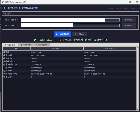Viewport: 140px width, 116px height.
Task: Click scrollbar up arrow in results table
Action: click(138, 48)
